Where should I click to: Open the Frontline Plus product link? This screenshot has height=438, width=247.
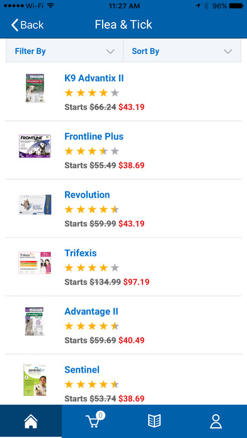(x=94, y=137)
